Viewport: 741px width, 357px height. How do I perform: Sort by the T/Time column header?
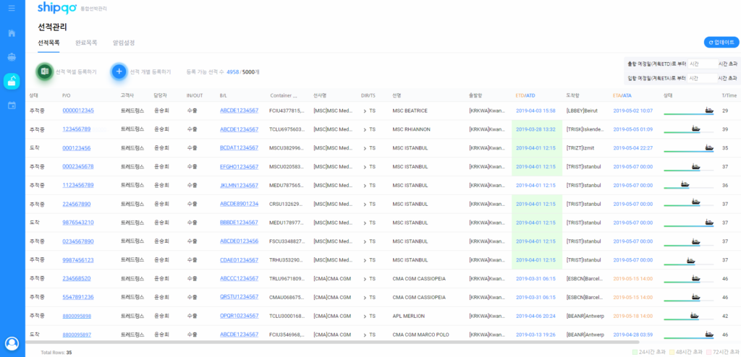point(729,95)
